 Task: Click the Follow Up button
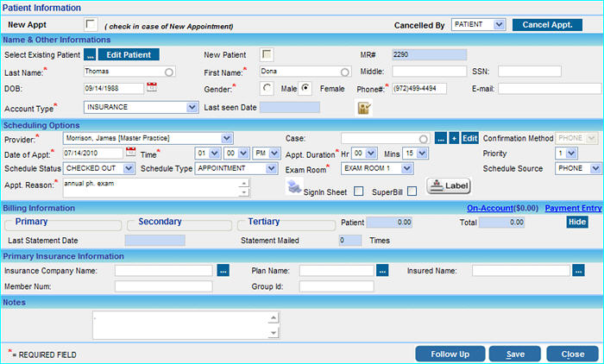coord(450,354)
